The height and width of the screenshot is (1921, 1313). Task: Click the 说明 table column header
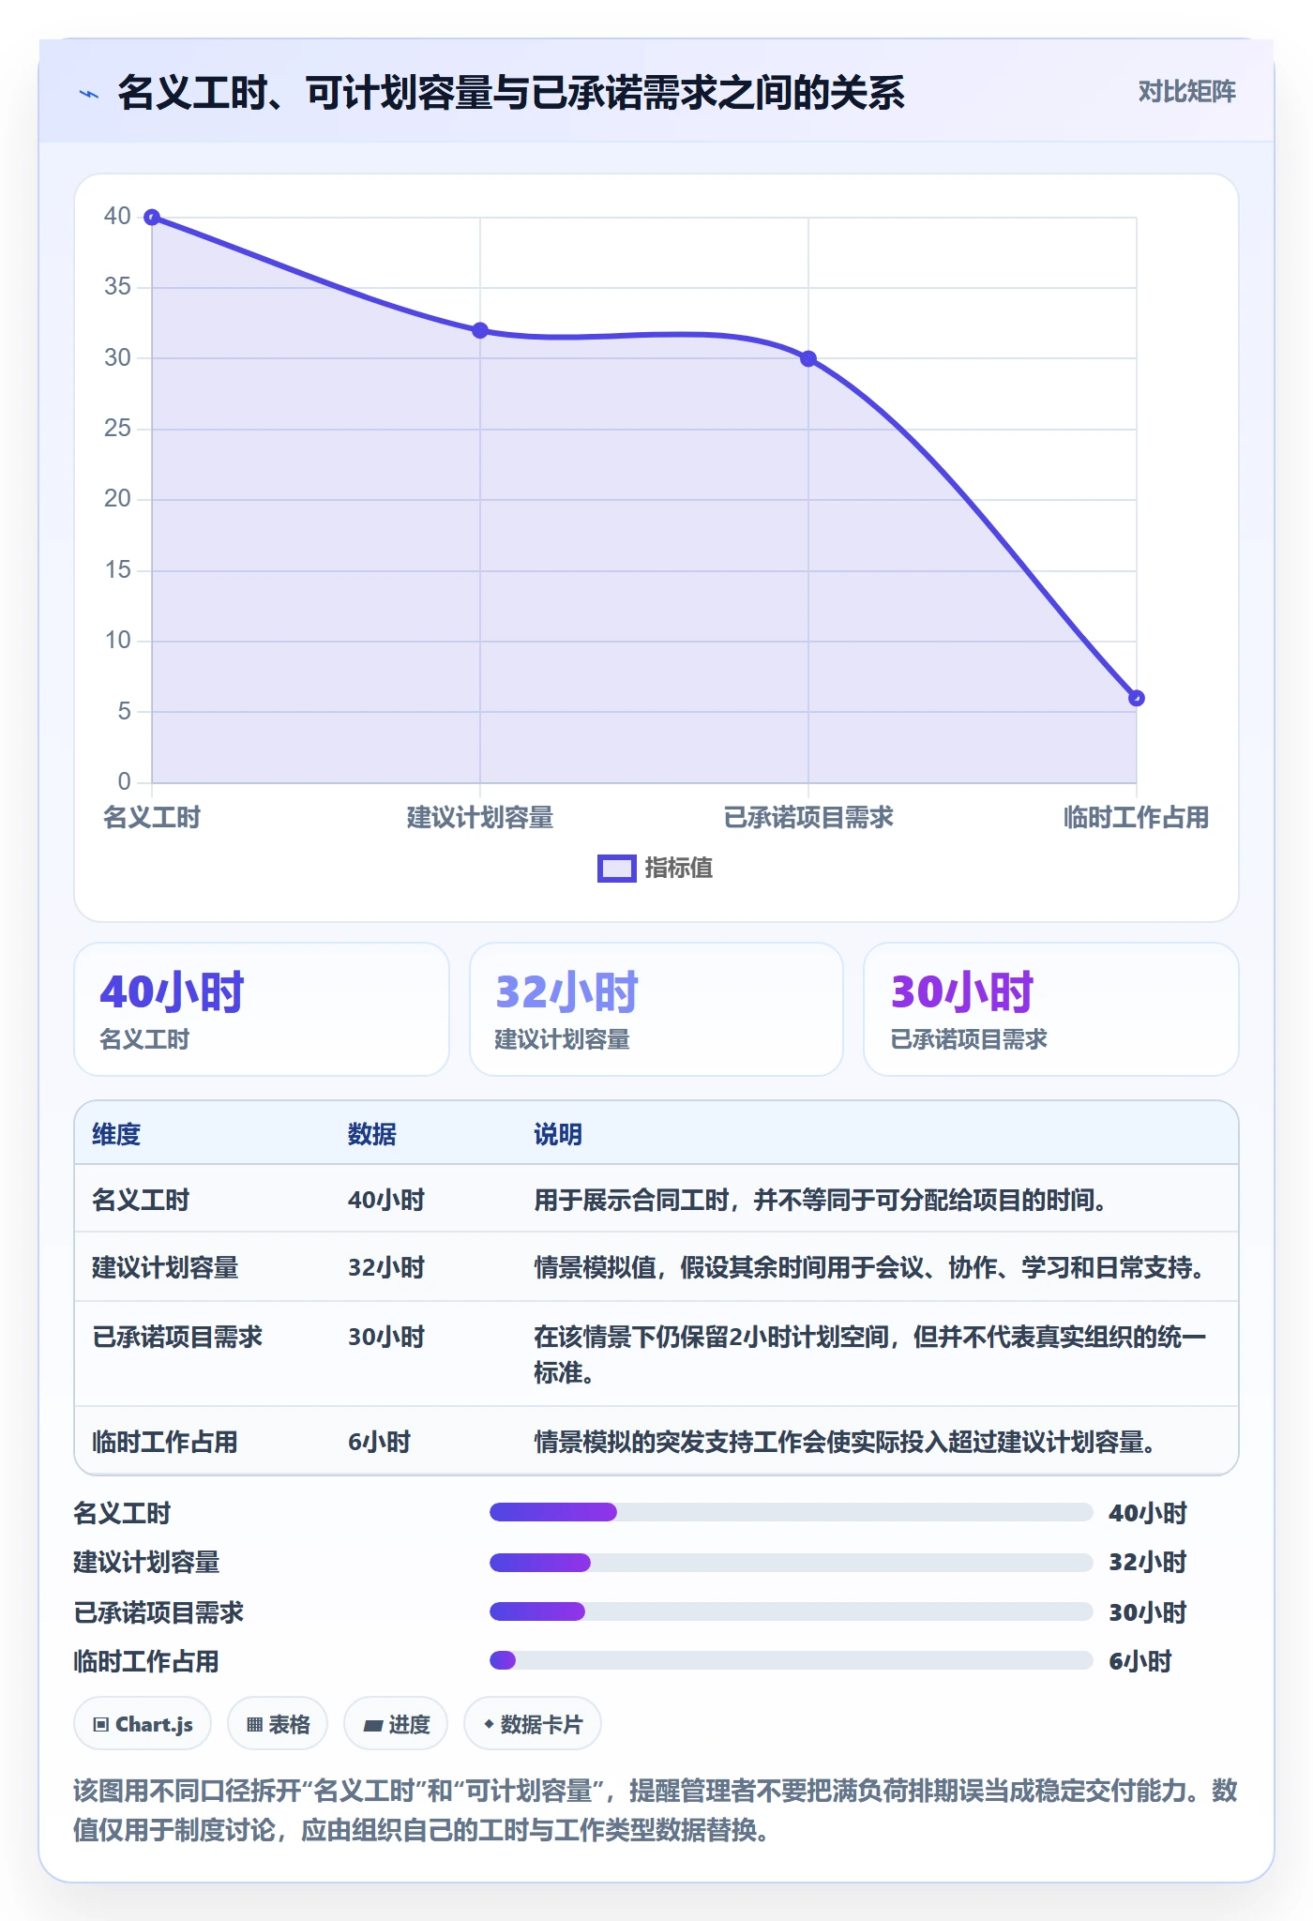click(x=558, y=1134)
